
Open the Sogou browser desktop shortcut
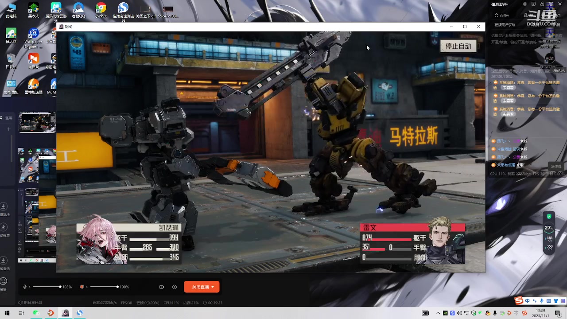123,11
